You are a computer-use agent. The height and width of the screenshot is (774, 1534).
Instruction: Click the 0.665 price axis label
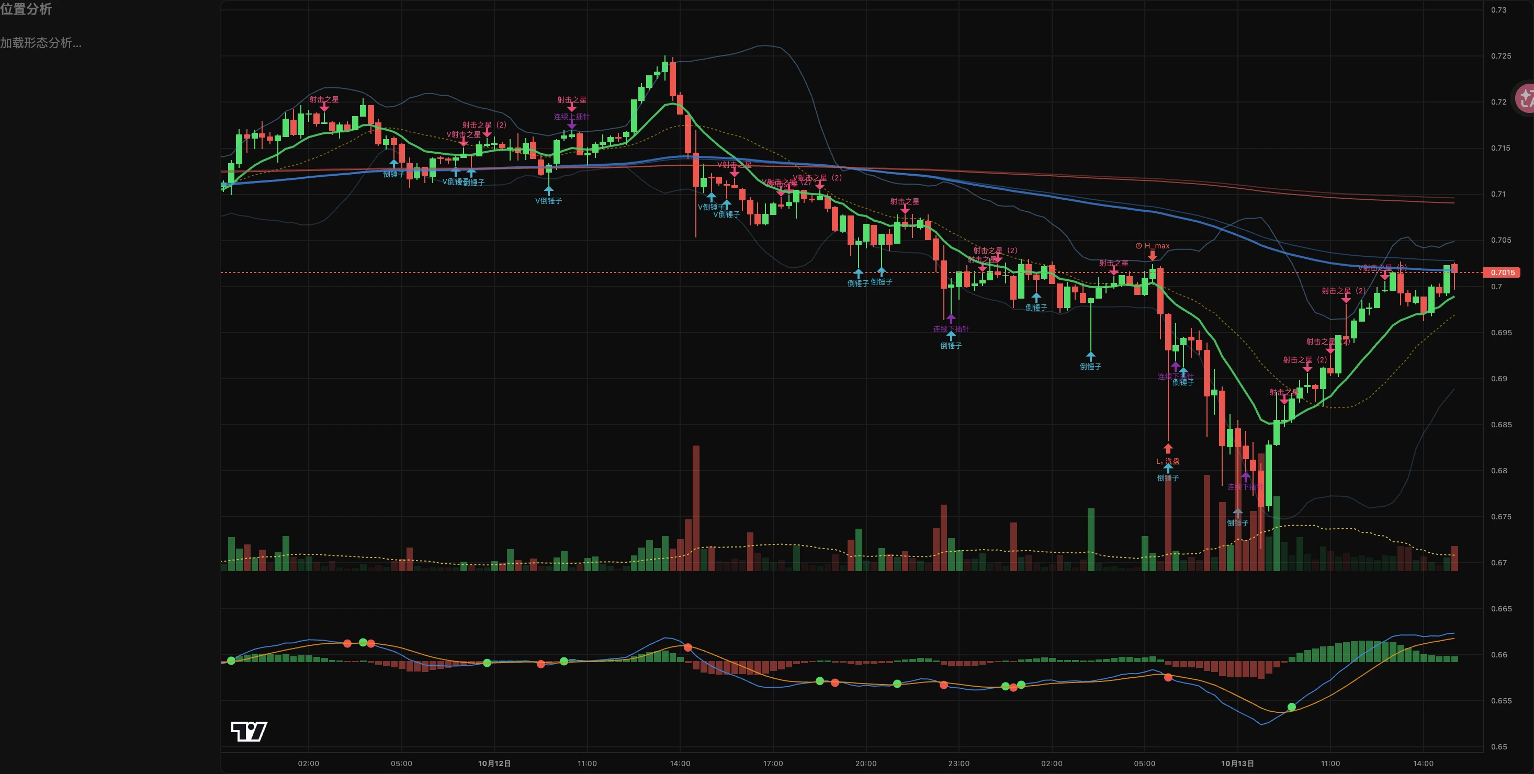point(1501,609)
